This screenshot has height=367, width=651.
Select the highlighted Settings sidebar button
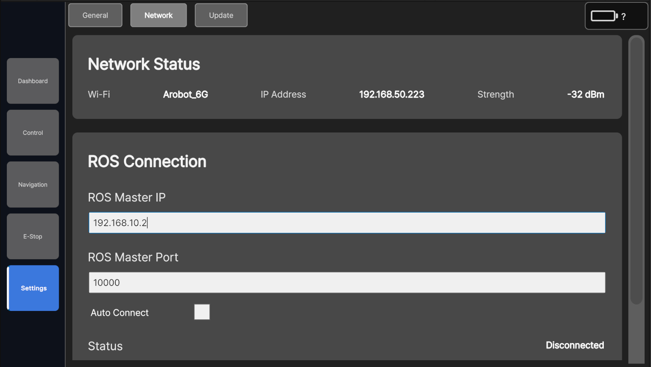pos(33,288)
